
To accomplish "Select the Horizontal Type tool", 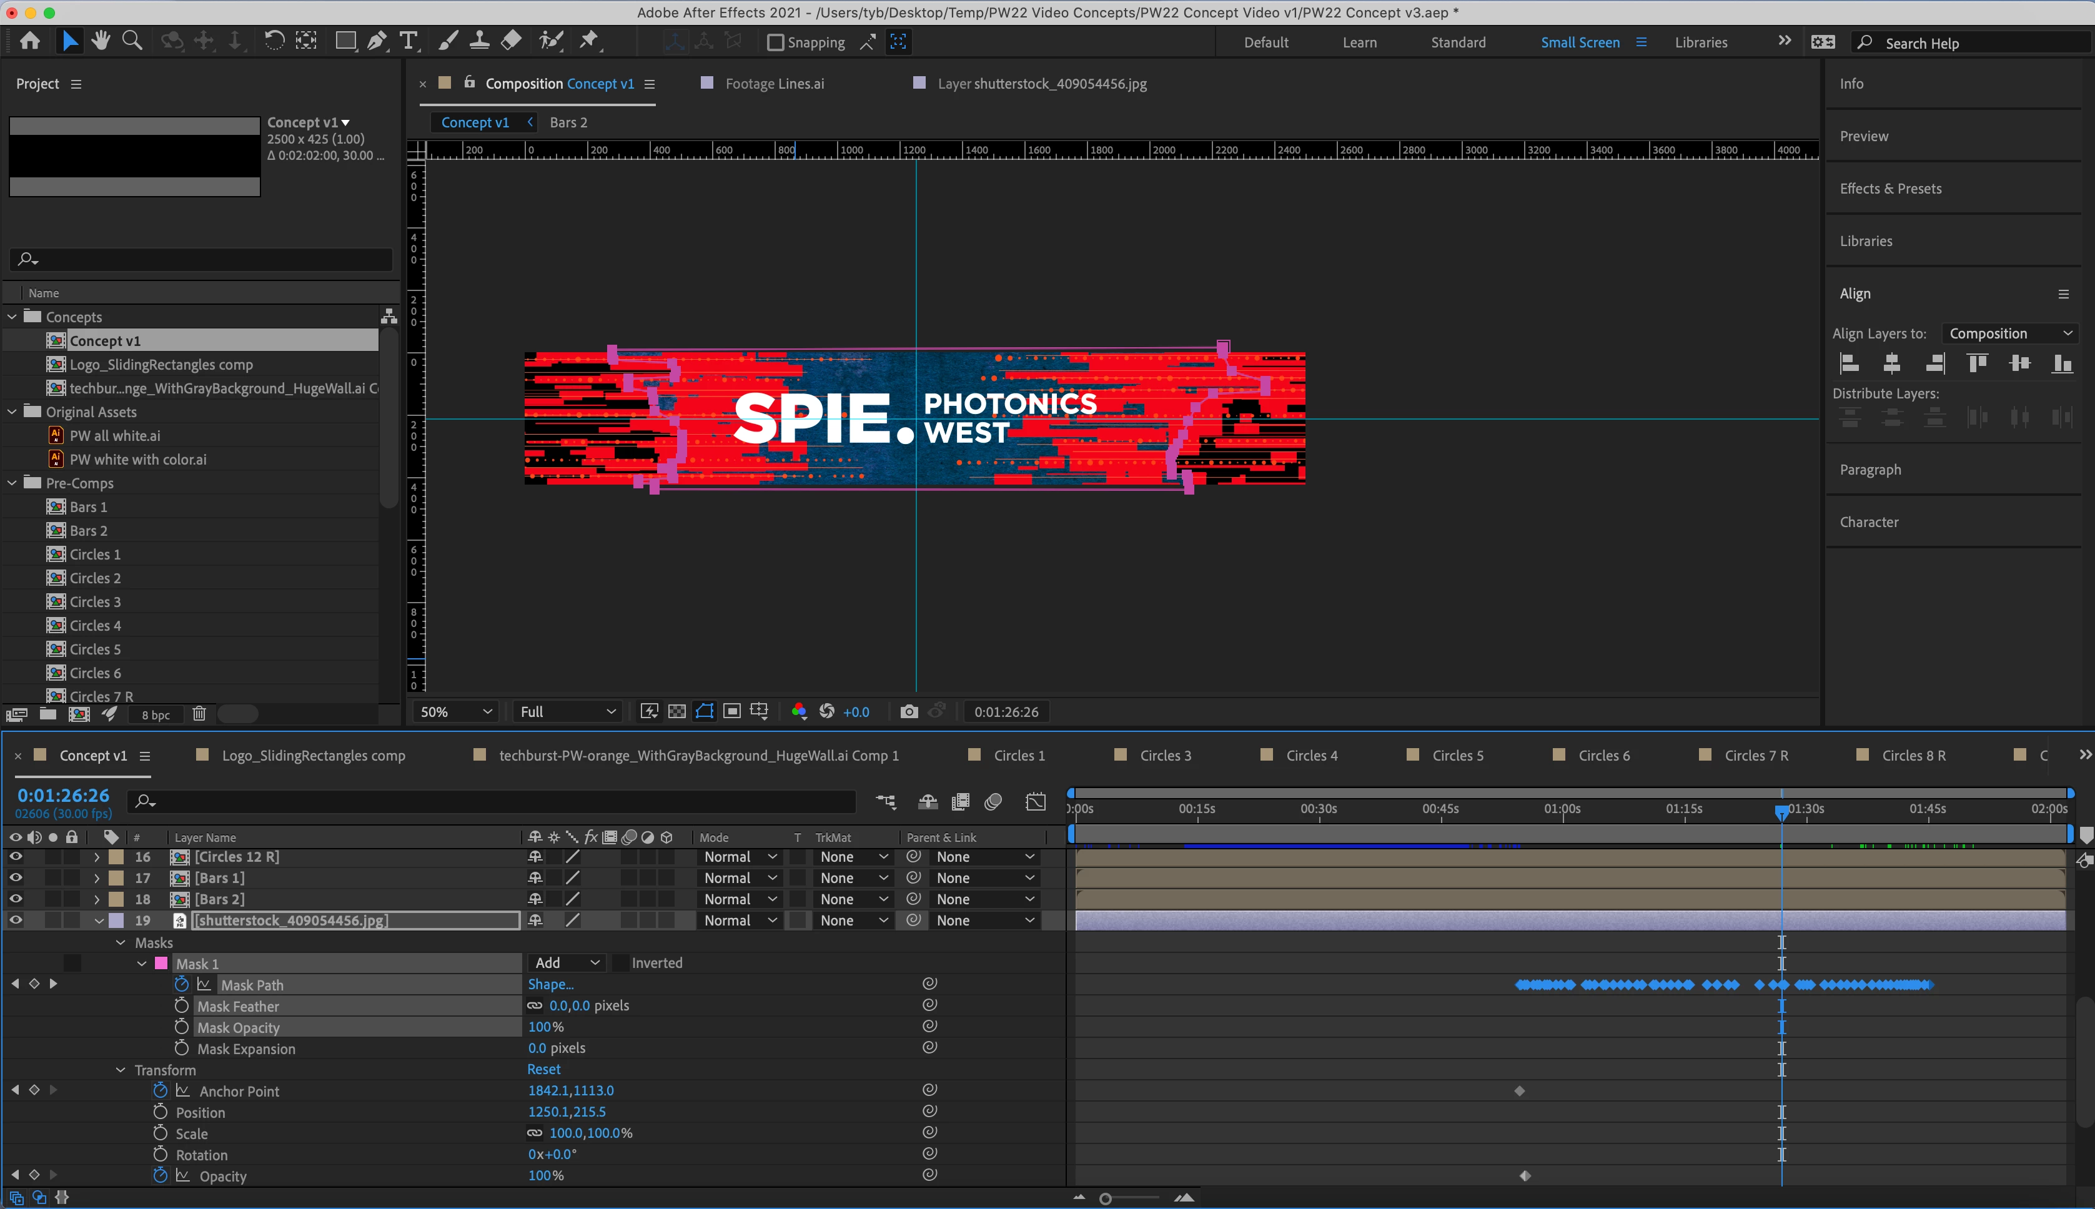I will point(408,41).
